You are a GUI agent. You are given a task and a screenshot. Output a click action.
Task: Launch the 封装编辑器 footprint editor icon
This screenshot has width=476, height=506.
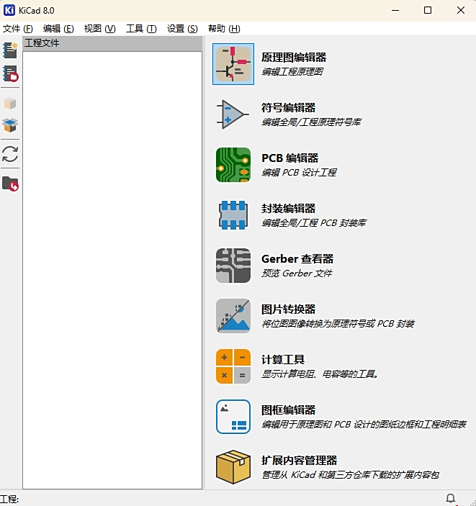[x=233, y=215]
